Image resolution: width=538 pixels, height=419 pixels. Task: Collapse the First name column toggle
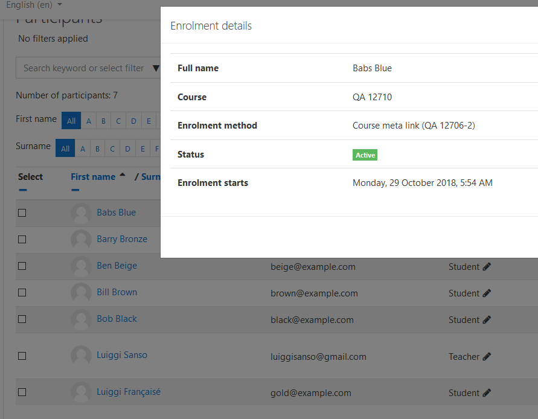point(75,190)
